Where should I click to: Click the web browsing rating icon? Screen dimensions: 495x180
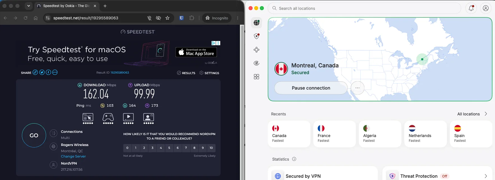point(88,118)
